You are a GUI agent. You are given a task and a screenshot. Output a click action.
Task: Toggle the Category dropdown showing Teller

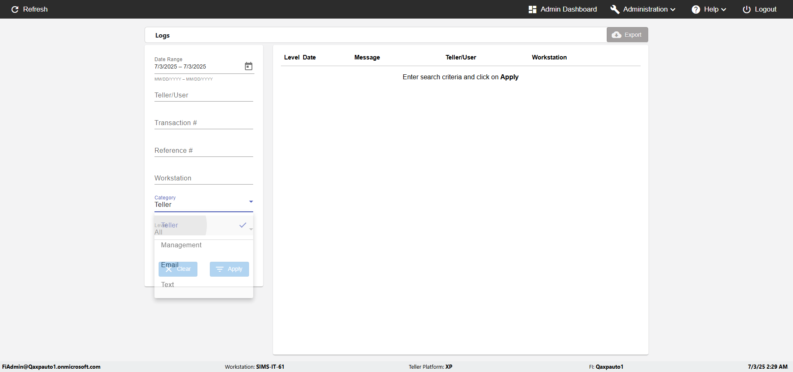[204, 202]
